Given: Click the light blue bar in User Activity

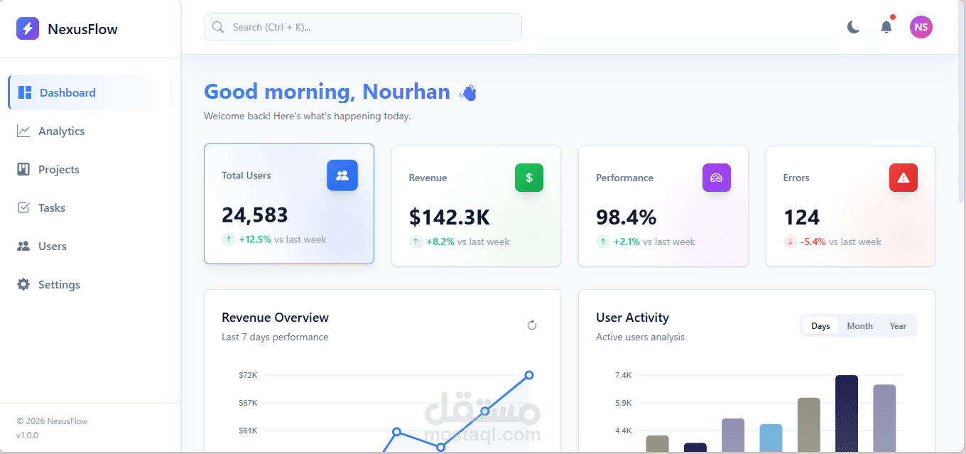Looking at the screenshot, I should click(x=771, y=438).
